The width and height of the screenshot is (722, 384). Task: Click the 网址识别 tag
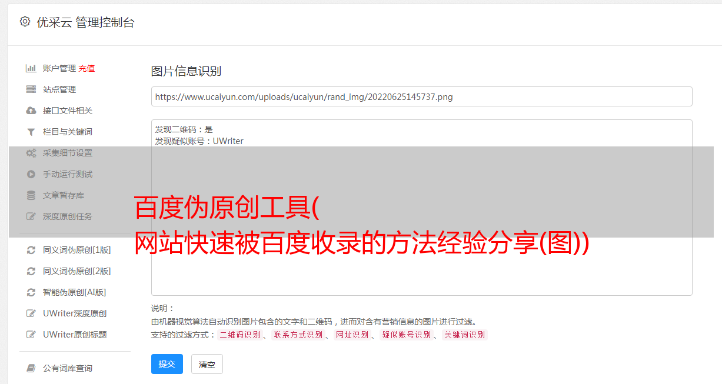tap(352, 335)
